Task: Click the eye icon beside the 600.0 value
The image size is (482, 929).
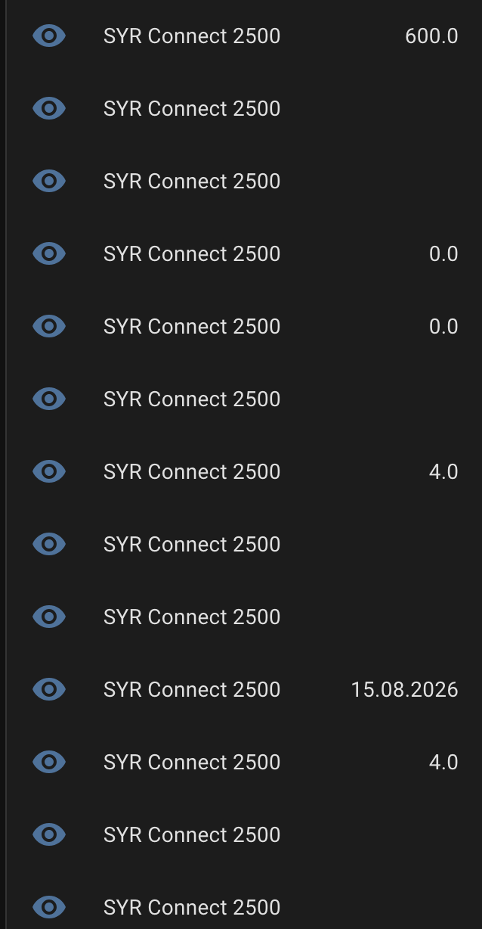Action: (x=49, y=36)
